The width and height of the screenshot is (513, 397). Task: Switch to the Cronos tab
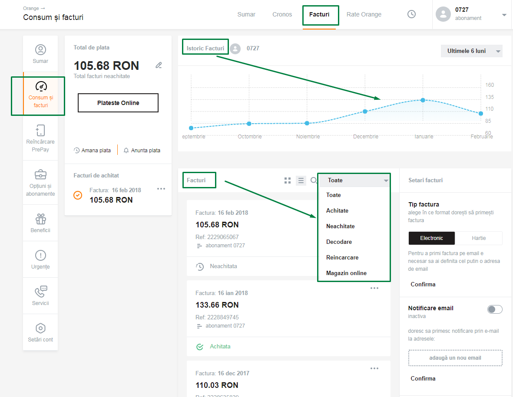click(282, 15)
